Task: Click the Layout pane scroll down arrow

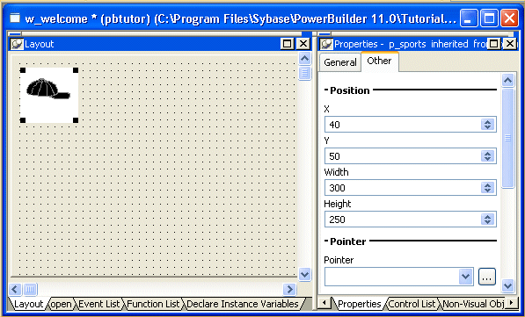Action: click(304, 275)
